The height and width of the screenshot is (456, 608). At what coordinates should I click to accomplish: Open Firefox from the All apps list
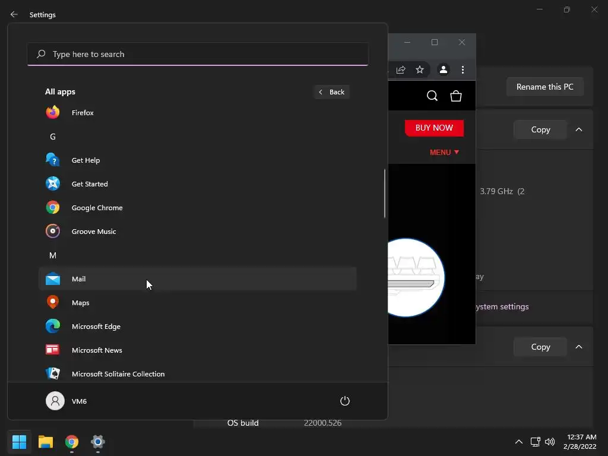pos(197,113)
